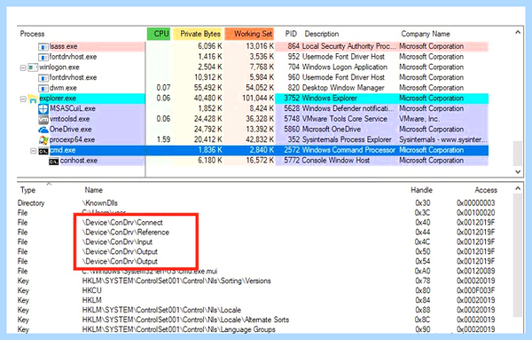Click the dwm.exe process icon

[43, 88]
